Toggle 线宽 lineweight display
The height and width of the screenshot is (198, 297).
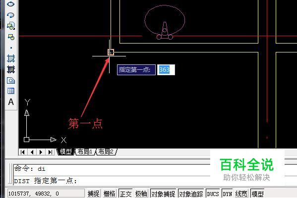click(x=241, y=194)
